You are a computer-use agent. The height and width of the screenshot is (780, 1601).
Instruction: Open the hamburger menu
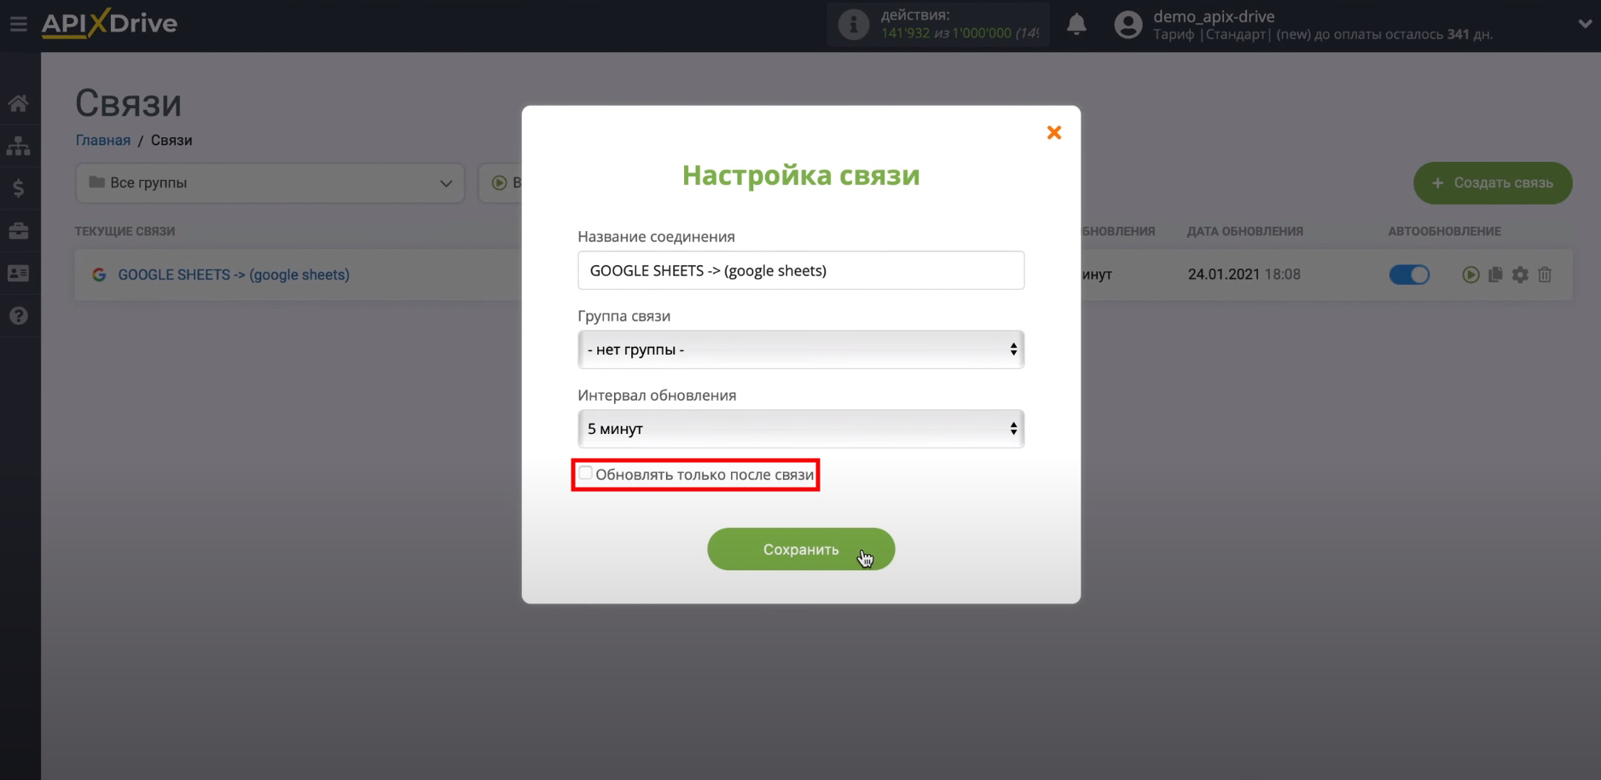pyautogui.click(x=19, y=24)
